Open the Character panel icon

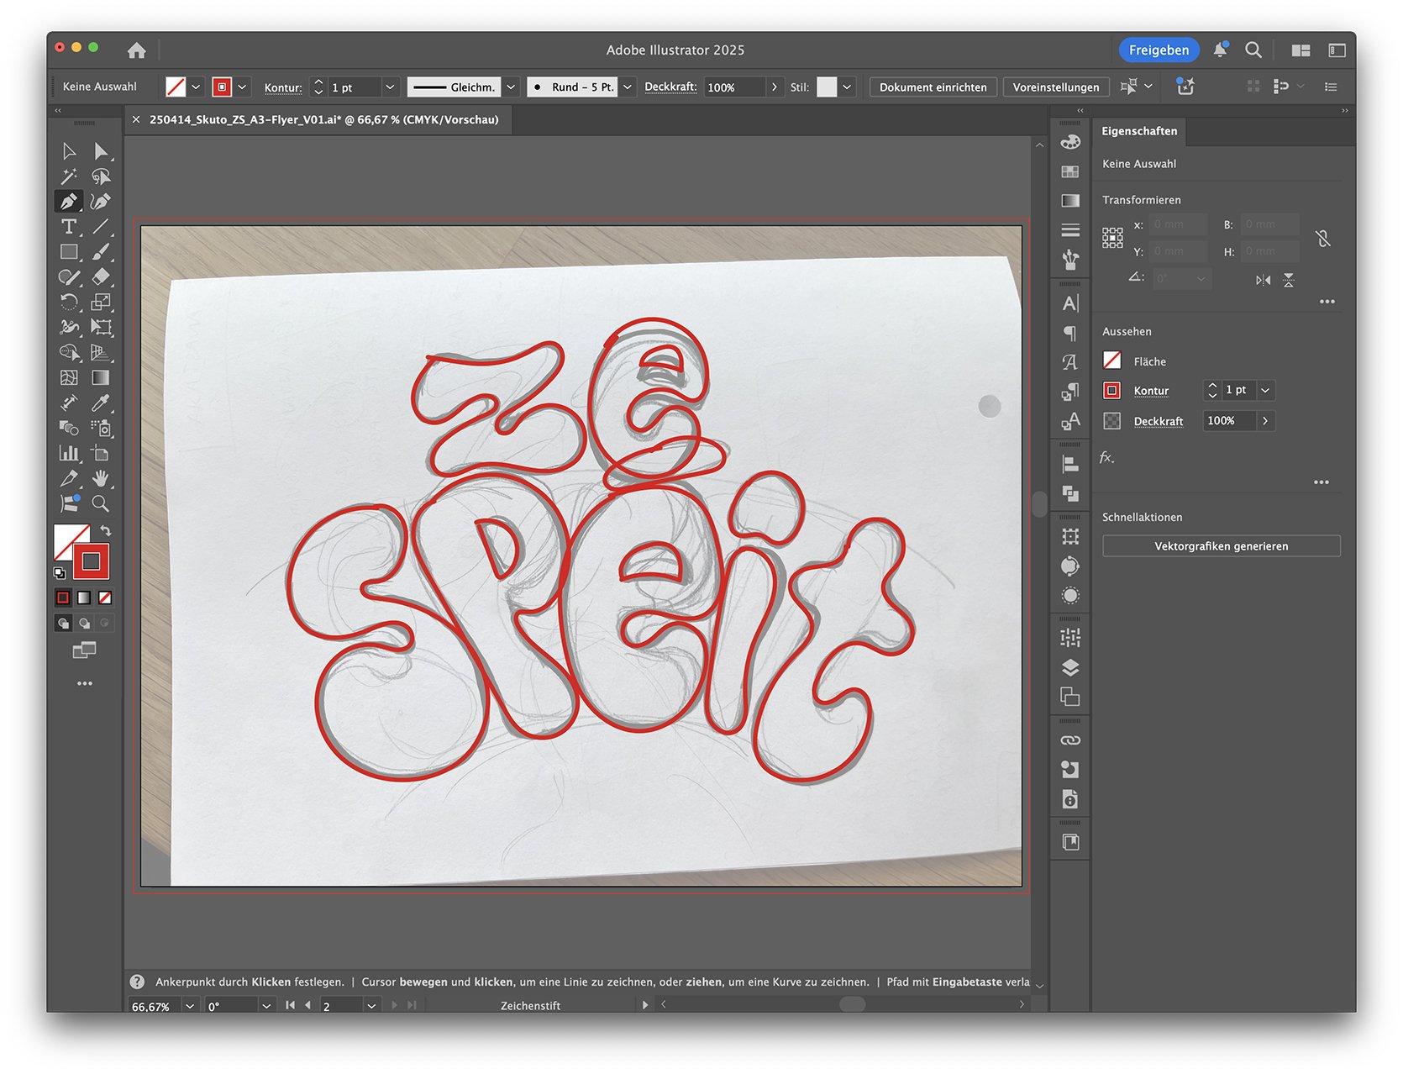(1070, 303)
